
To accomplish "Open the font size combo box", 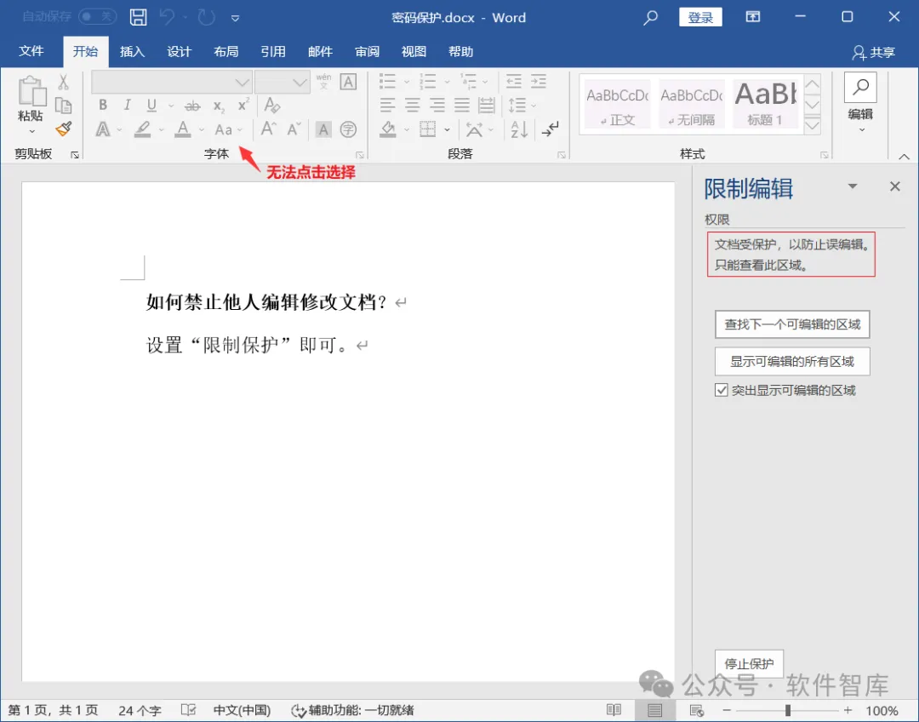I will click(x=283, y=83).
